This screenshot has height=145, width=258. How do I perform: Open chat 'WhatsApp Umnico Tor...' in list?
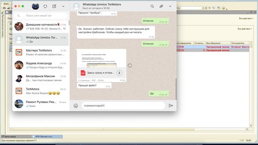click(x=41, y=39)
